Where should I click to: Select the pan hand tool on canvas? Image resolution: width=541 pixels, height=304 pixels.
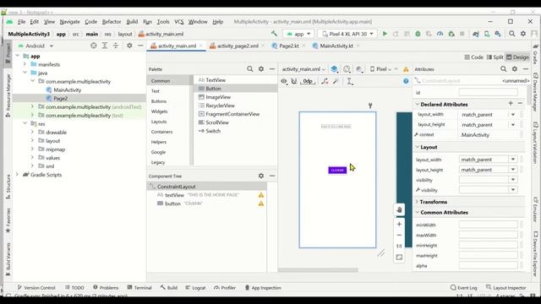pyautogui.click(x=399, y=210)
